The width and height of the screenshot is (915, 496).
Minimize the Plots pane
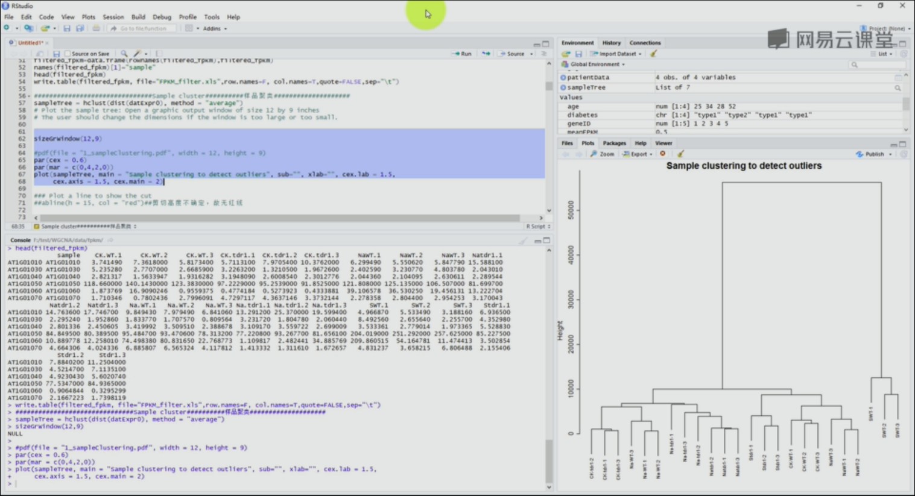tap(893, 144)
